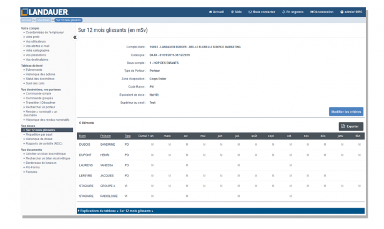Click VANESSA first name cell
This screenshot has height=229, width=384.
tap(107, 165)
